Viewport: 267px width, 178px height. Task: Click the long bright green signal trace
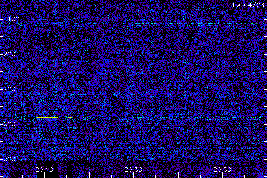click(x=47, y=117)
